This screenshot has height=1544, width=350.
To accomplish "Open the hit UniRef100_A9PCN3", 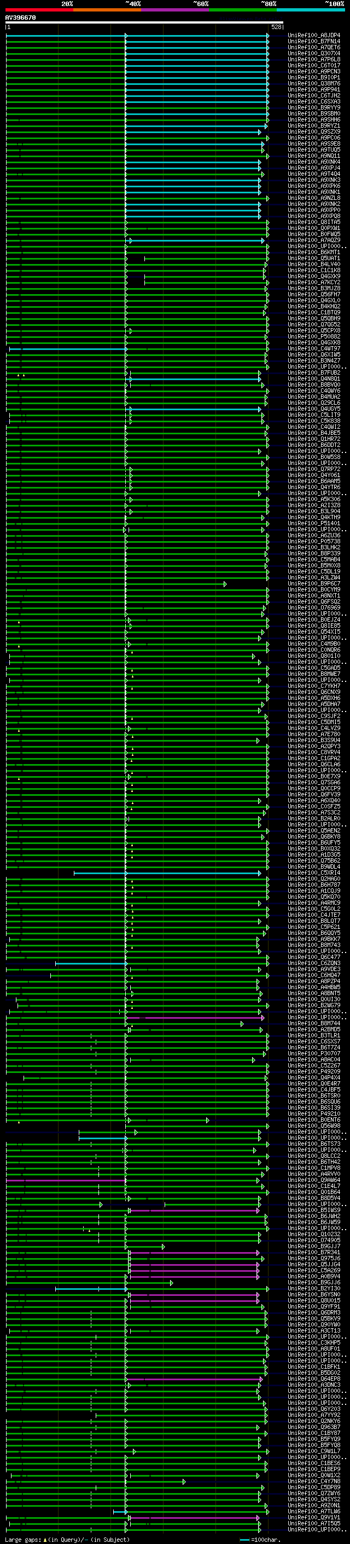I will pyautogui.click(x=314, y=71).
